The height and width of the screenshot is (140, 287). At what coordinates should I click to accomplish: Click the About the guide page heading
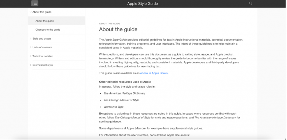click(x=118, y=29)
